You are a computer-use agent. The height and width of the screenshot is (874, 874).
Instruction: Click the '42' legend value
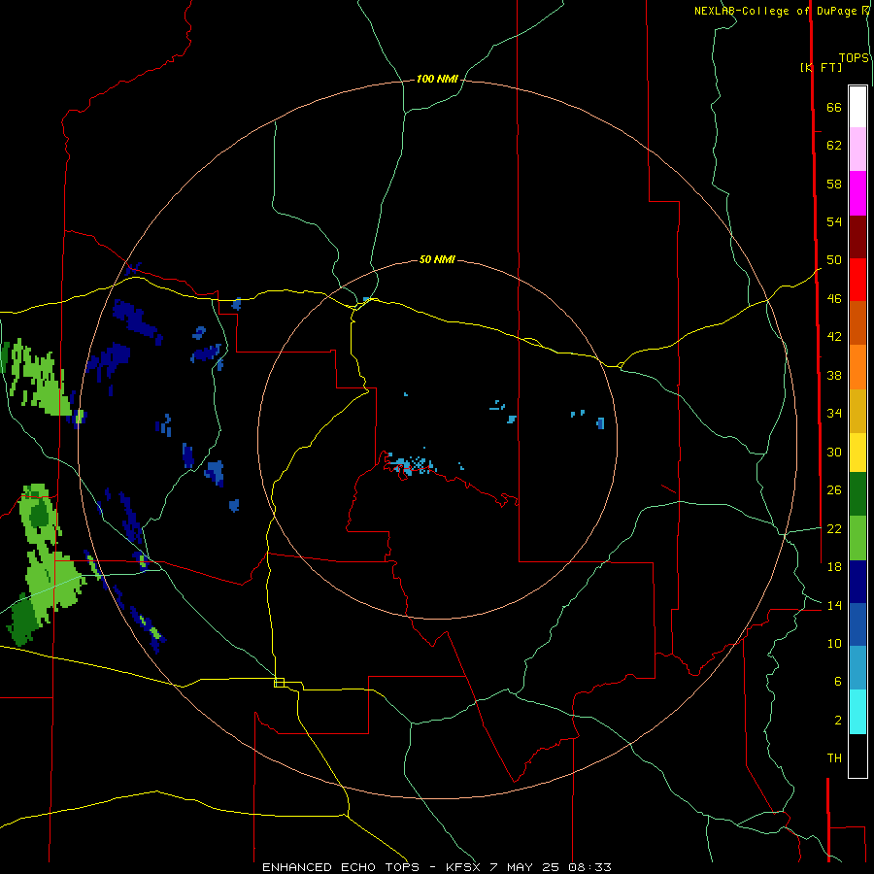834,336
